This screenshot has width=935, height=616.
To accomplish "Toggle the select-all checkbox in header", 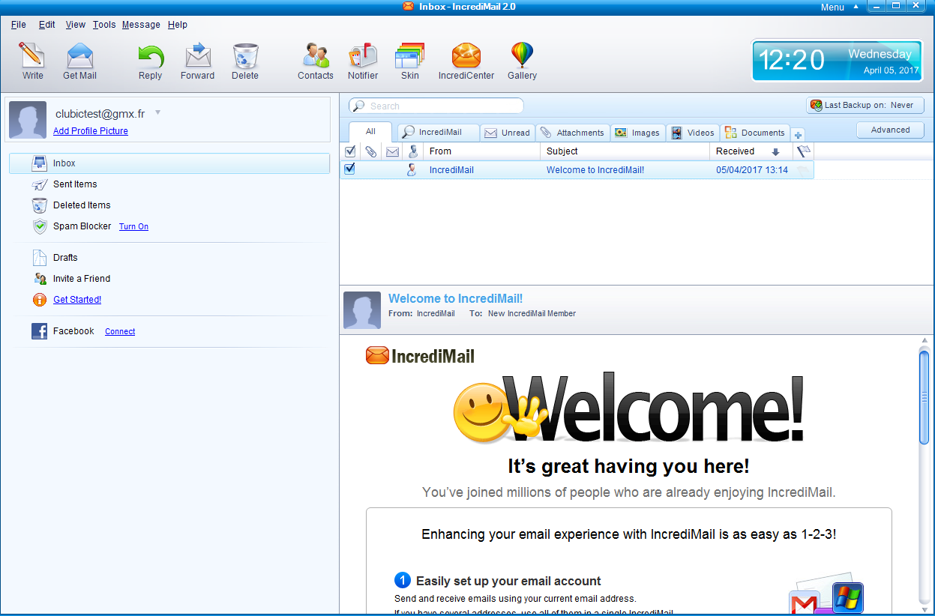I will (x=349, y=151).
